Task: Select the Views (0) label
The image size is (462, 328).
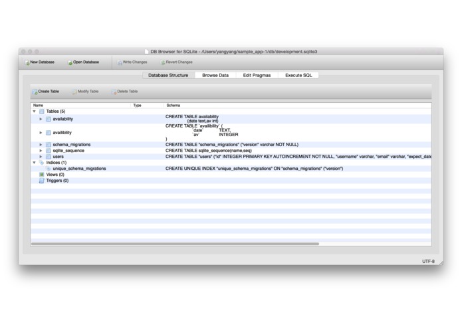Action: pyautogui.click(x=55, y=175)
